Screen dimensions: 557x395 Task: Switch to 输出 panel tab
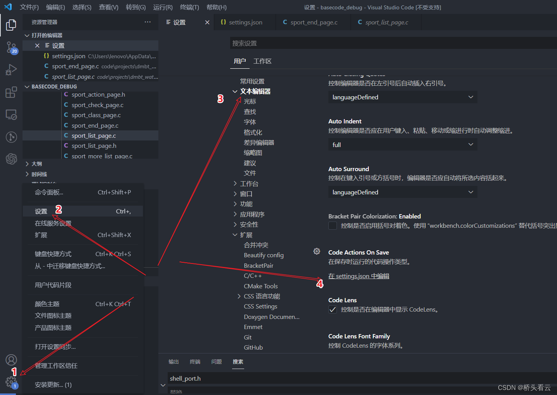(174, 362)
